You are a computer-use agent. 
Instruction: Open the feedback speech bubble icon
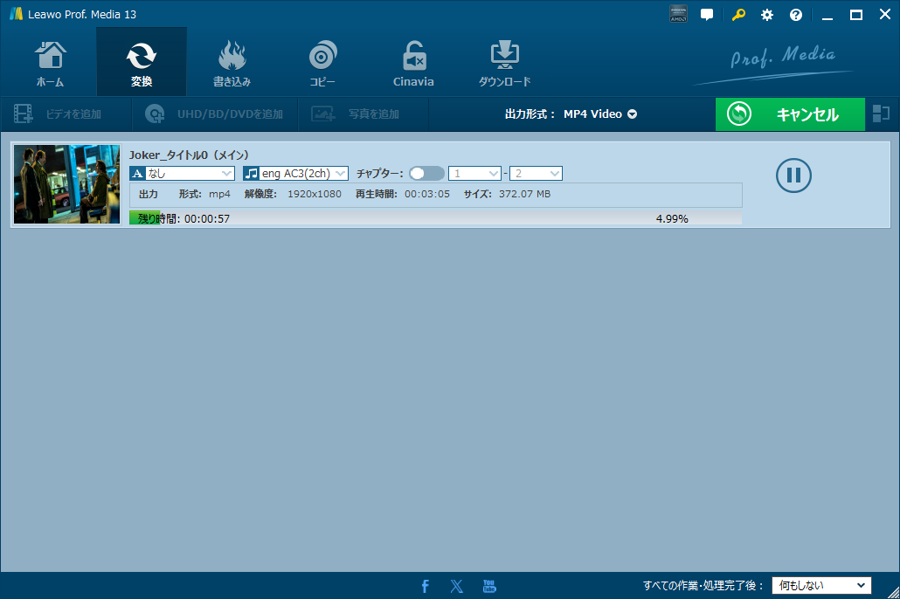[x=707, y=15]
